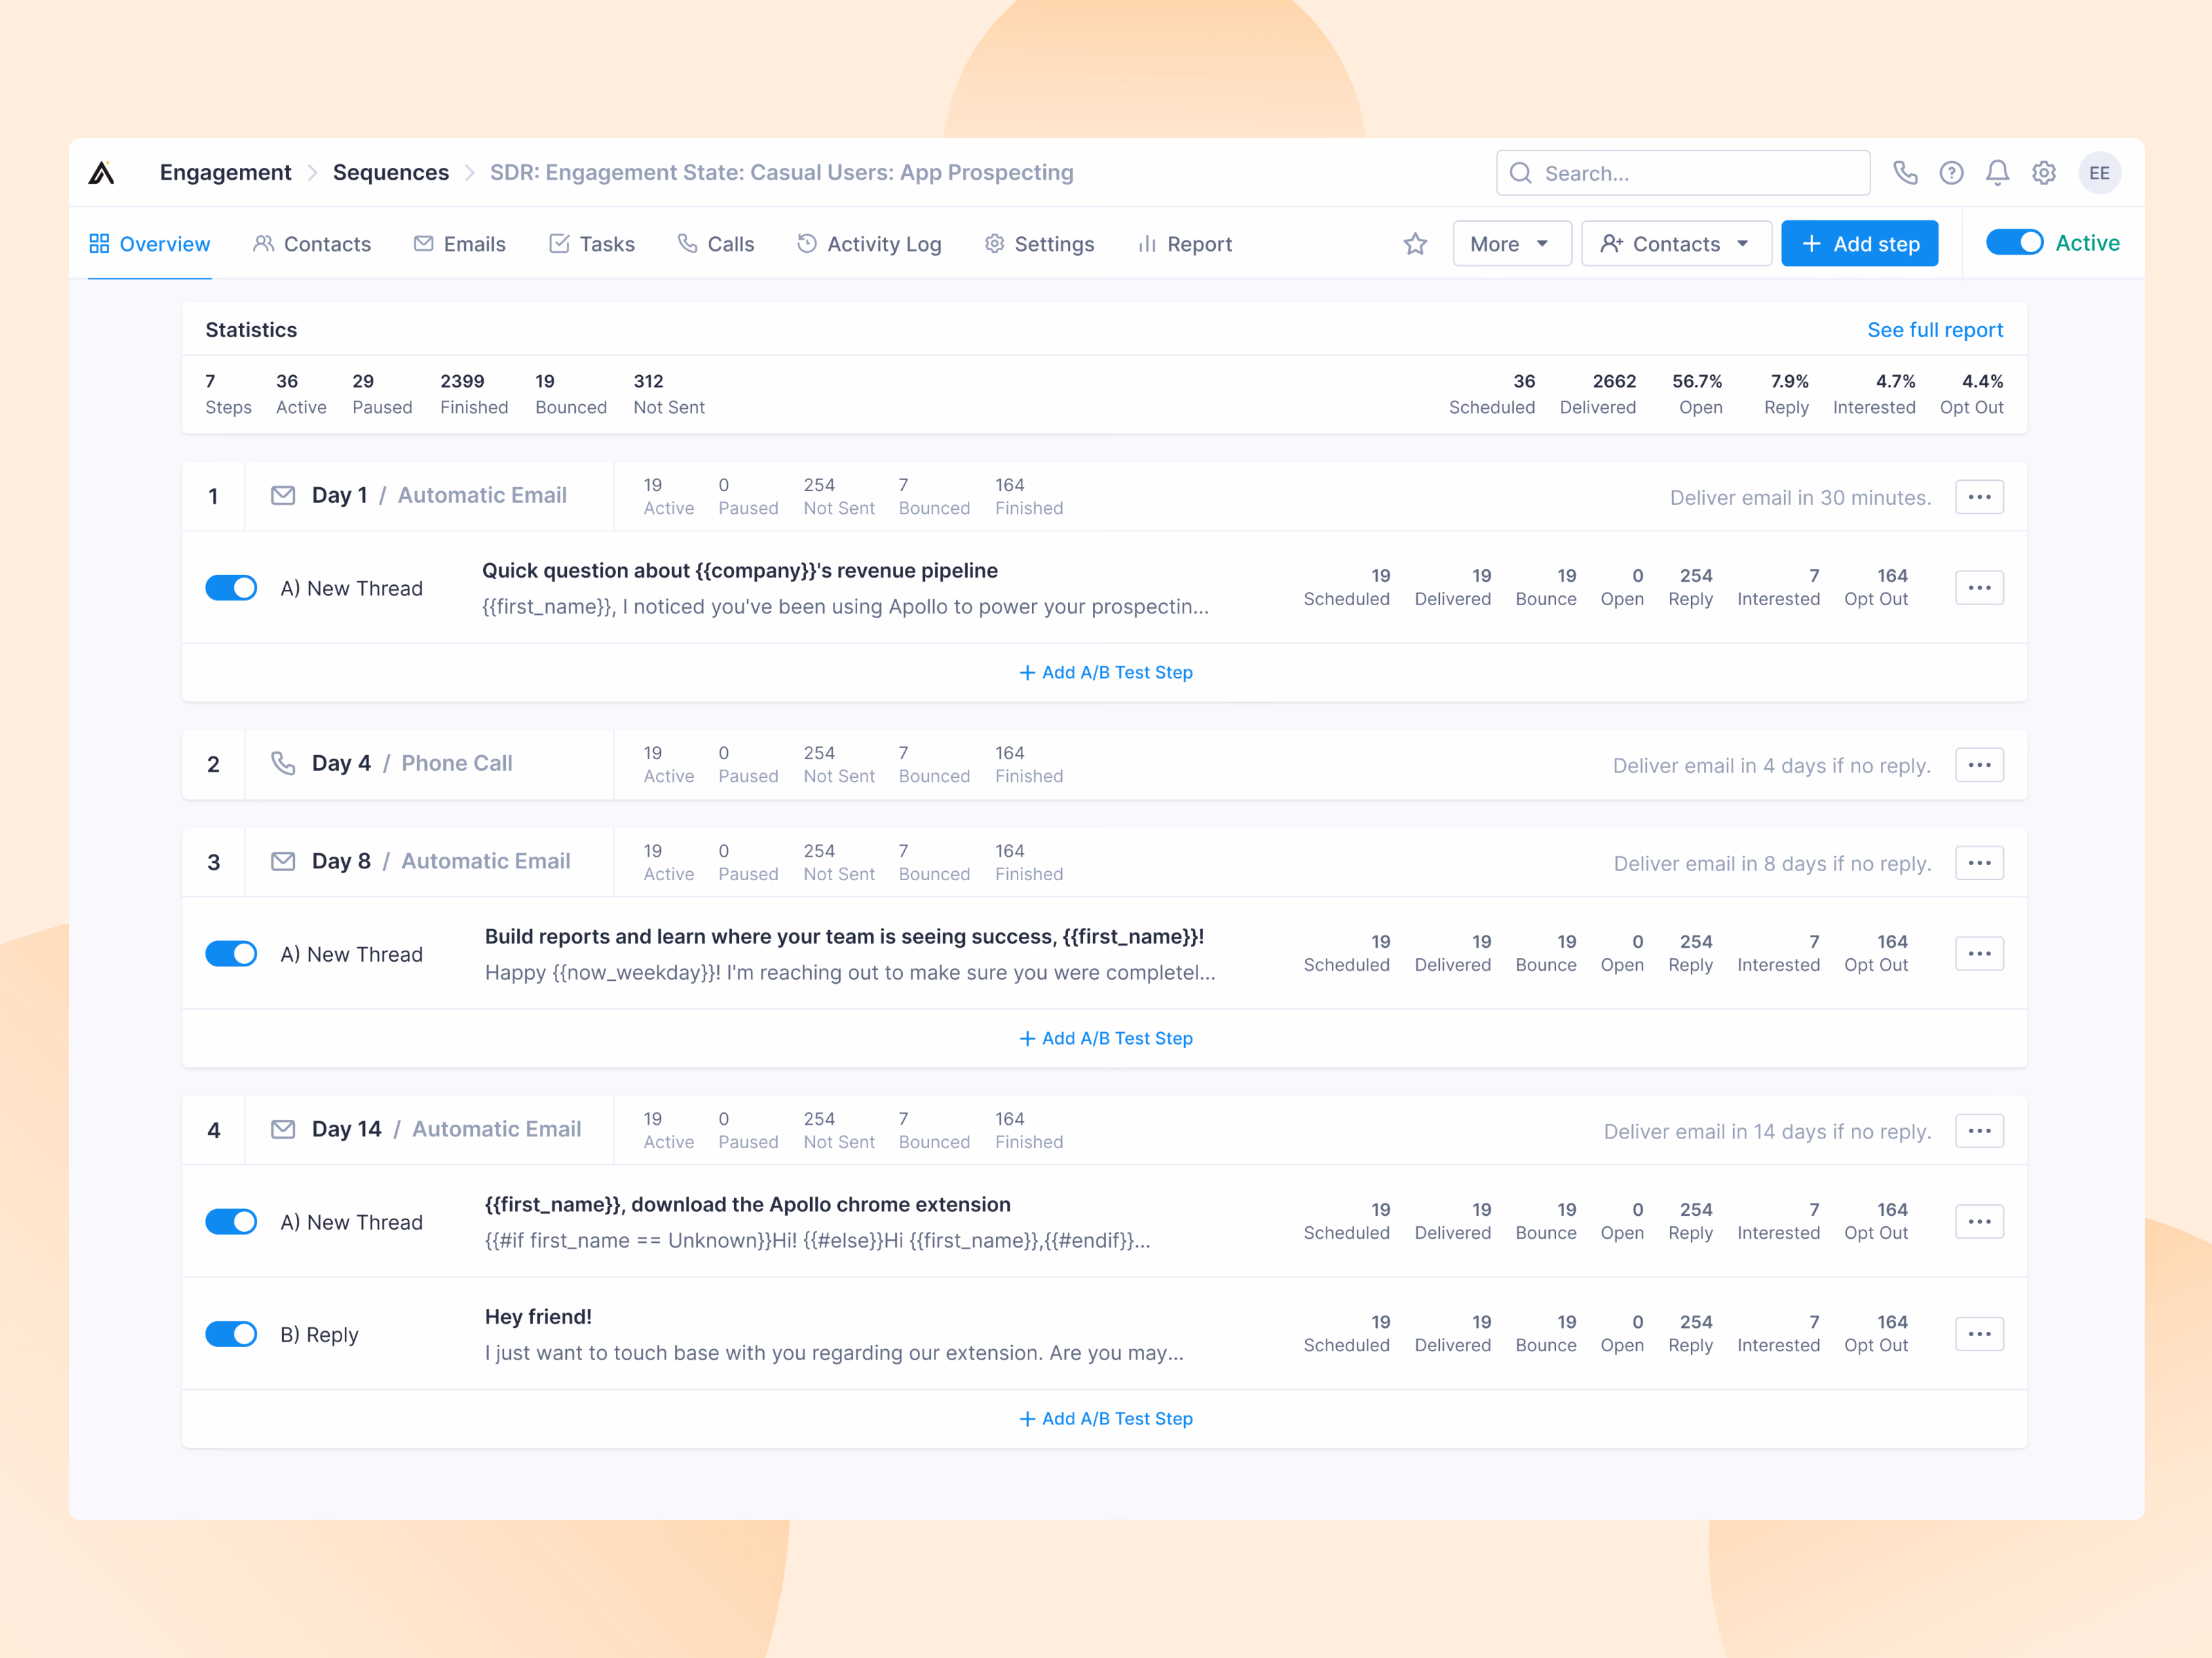
Task: Switch to the Contacts tab
Action: click(312, 244)
